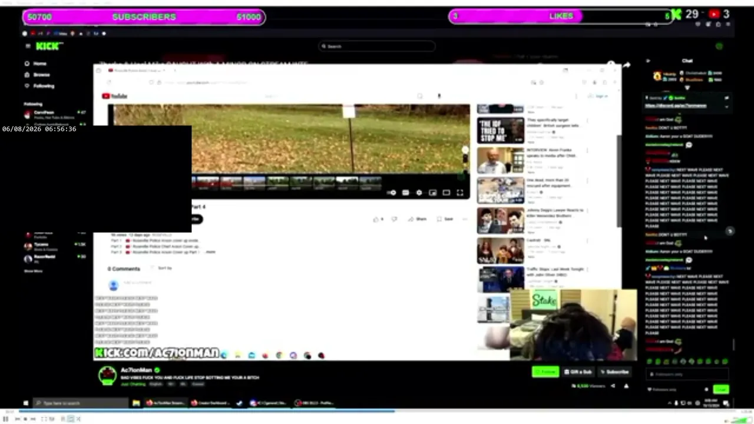Open the Windows Start menu
This screenshot has height=424, width=754.
(26, 403)
